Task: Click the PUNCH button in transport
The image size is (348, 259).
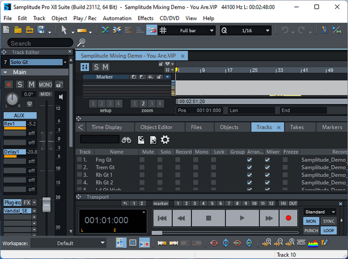Action: point(311,230)
